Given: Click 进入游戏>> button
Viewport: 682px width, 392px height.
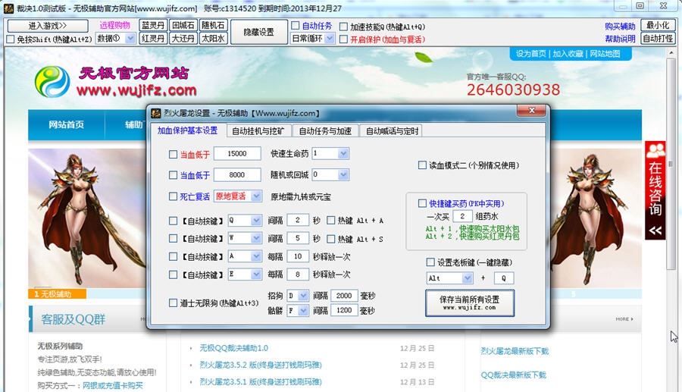Looking at the screenshot, I should (x=48, y=26).
